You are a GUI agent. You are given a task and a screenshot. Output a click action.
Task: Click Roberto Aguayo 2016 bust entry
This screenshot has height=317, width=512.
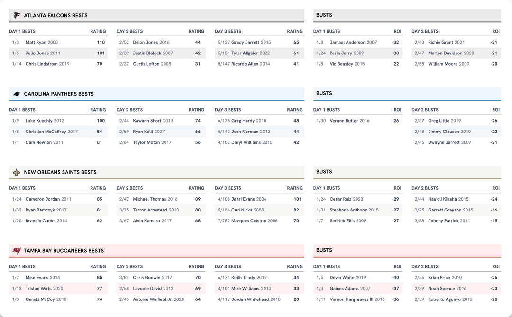[x=450, y=299]
